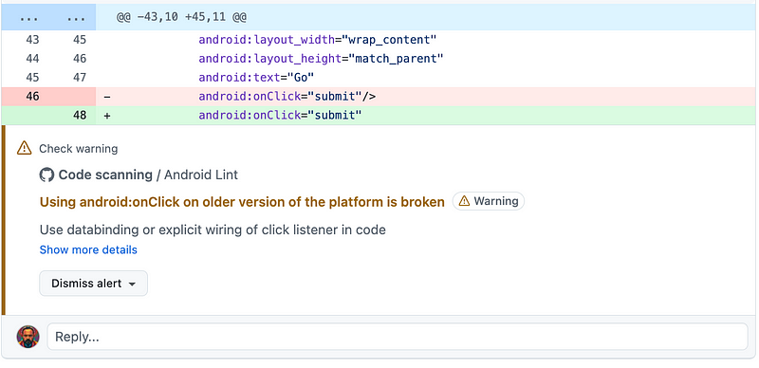Click the hunk header @@ -43,10 +45,11 @@
This screenshot has width=759, height=368.
(x=181, y=17)
